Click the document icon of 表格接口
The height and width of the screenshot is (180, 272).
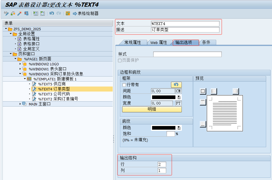pos(20,44)
